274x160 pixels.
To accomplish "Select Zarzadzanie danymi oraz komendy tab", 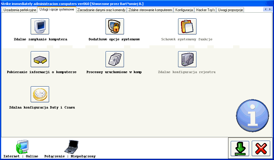I will [101, 10].
